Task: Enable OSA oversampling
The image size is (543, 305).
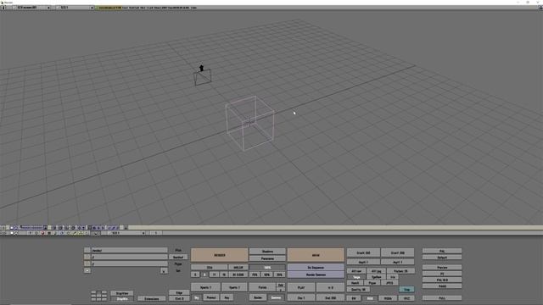Action: (210, 268)
